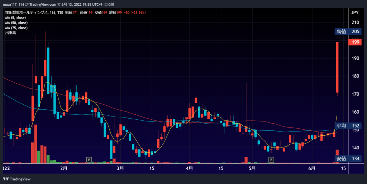Viewport: 367px width, 184px height.
Task: Click the 安値 134 price label
Action: 348,159
